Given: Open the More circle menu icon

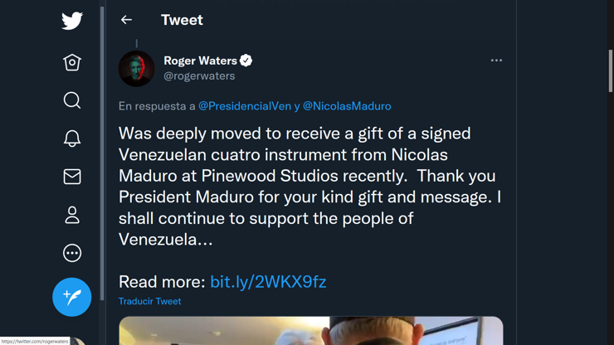Looking at the screenshot, I should coord(72,253).
